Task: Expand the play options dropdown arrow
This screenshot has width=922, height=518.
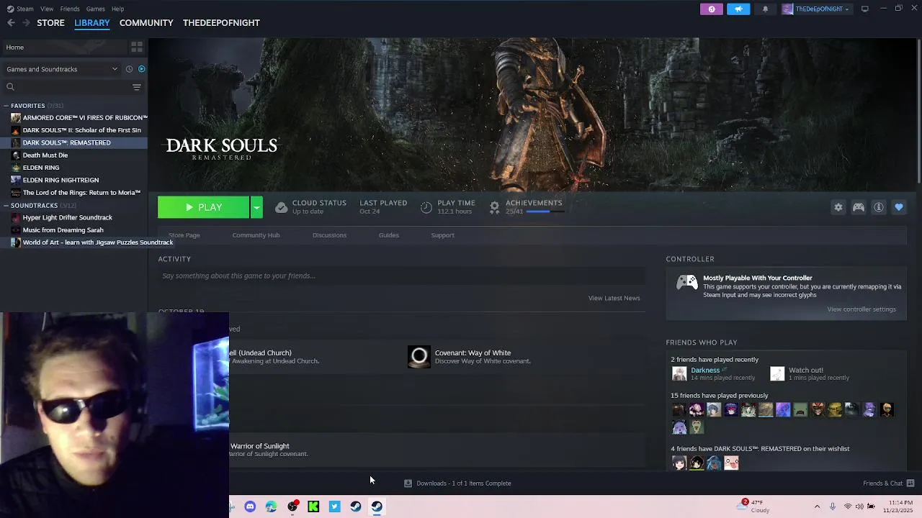Action: click(256, 207)
